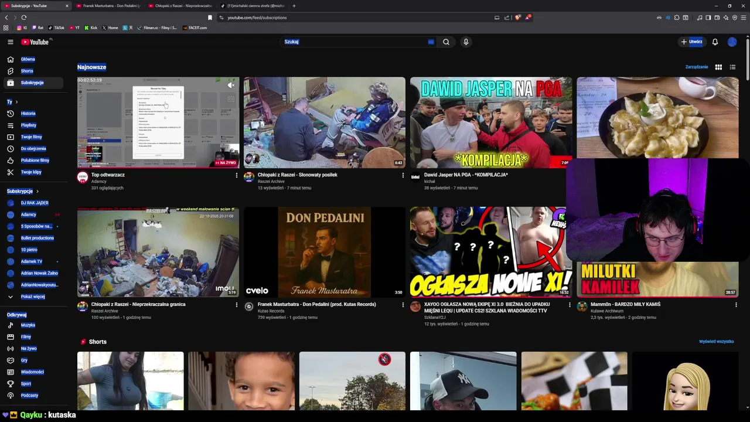Toggle the browser sidebar panel icon
Image resolution: width=750 pixels, height=422 pixels.
tap(708, 18)
